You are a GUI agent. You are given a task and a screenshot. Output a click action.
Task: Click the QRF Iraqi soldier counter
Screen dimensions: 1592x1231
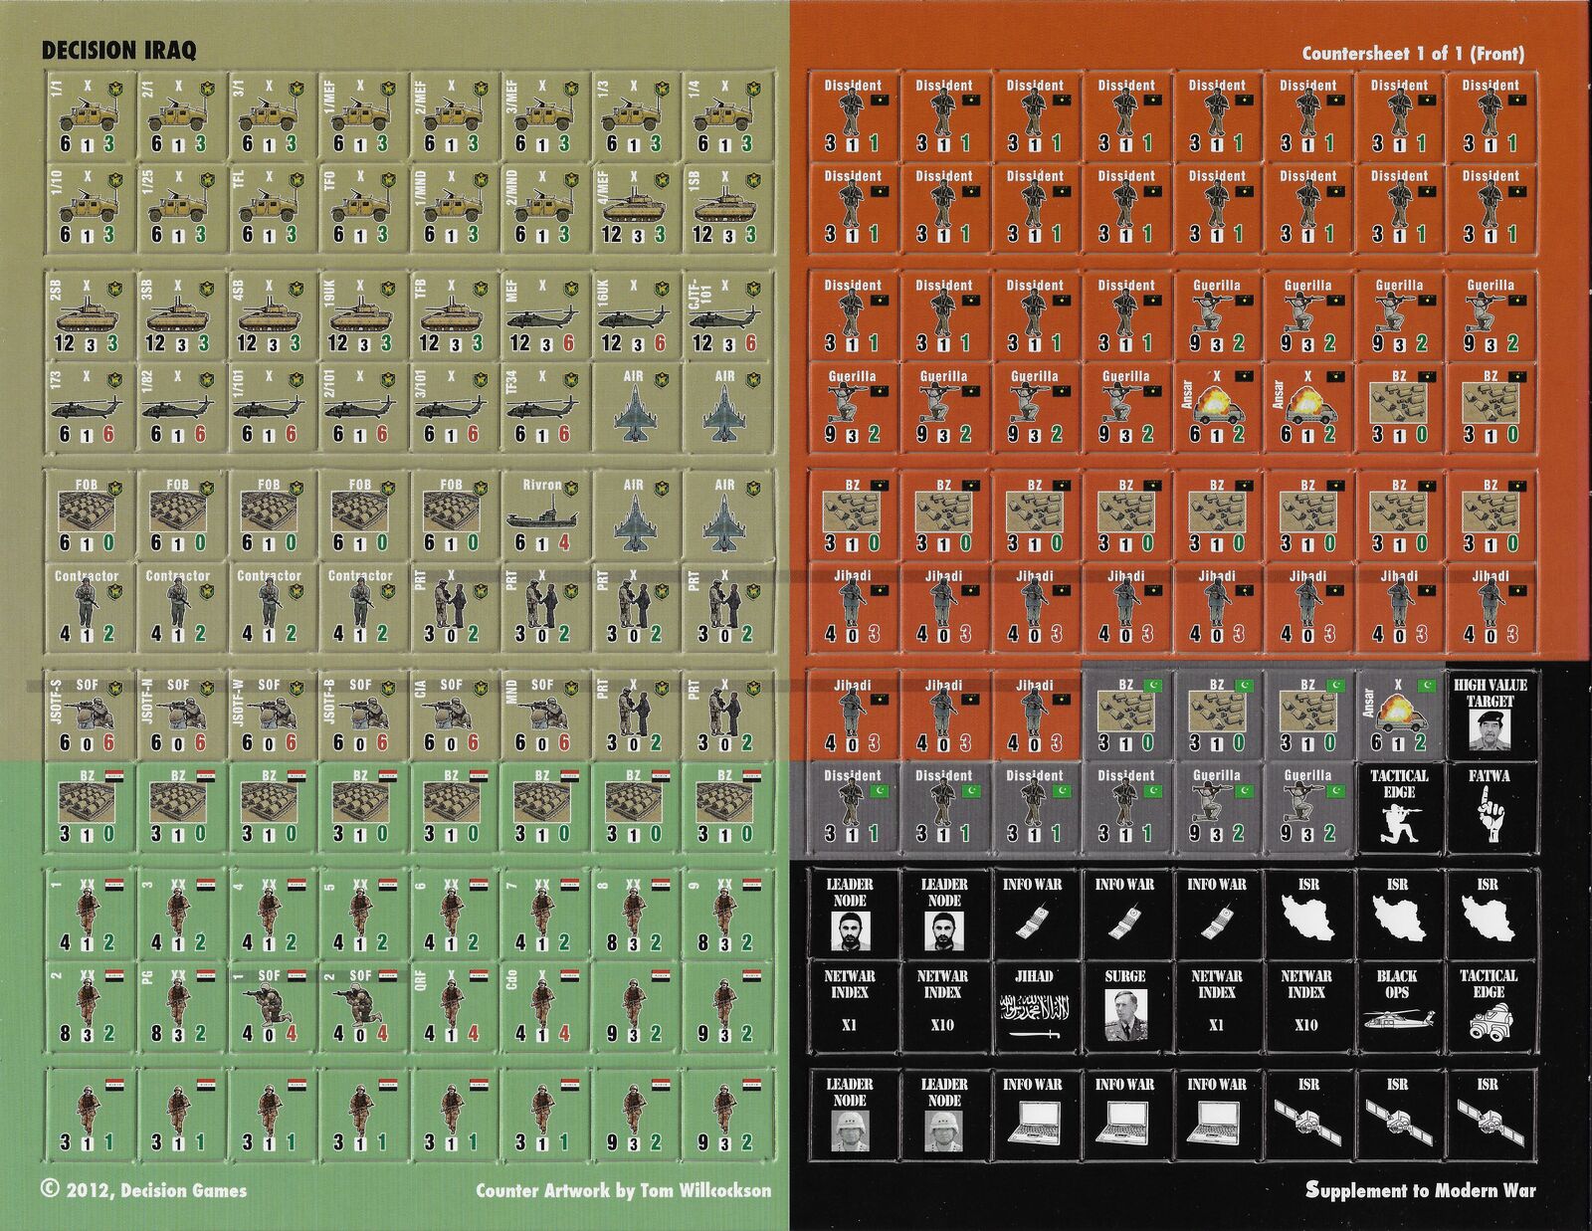[451, 1006]
